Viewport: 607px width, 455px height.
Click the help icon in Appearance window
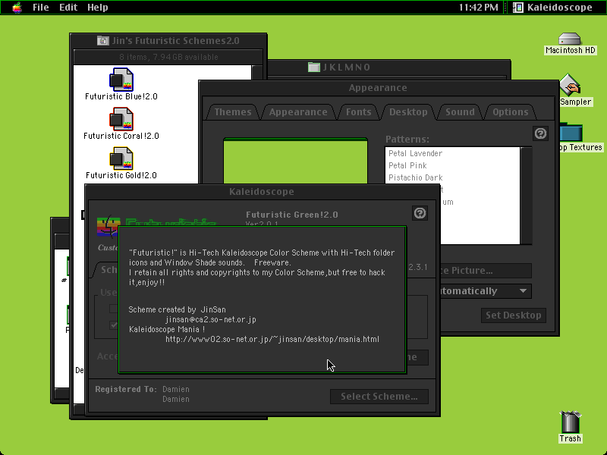(x=540, y=133)
